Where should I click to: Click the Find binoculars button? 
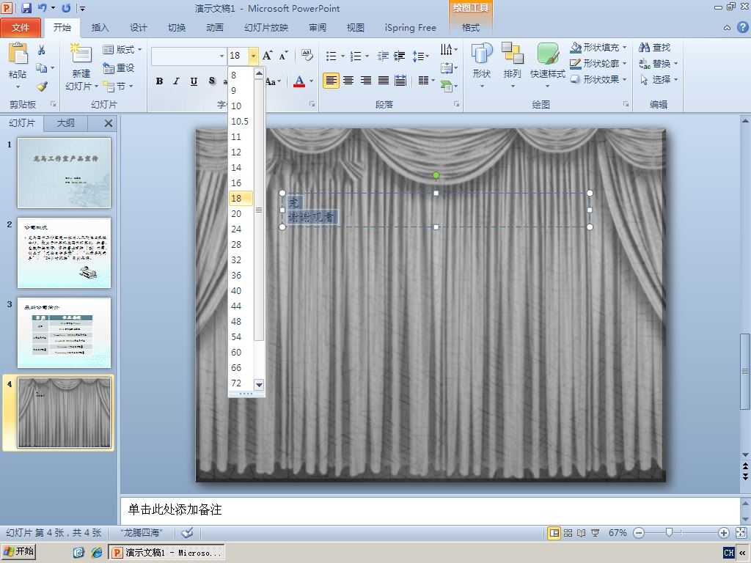tap(654, 48)
